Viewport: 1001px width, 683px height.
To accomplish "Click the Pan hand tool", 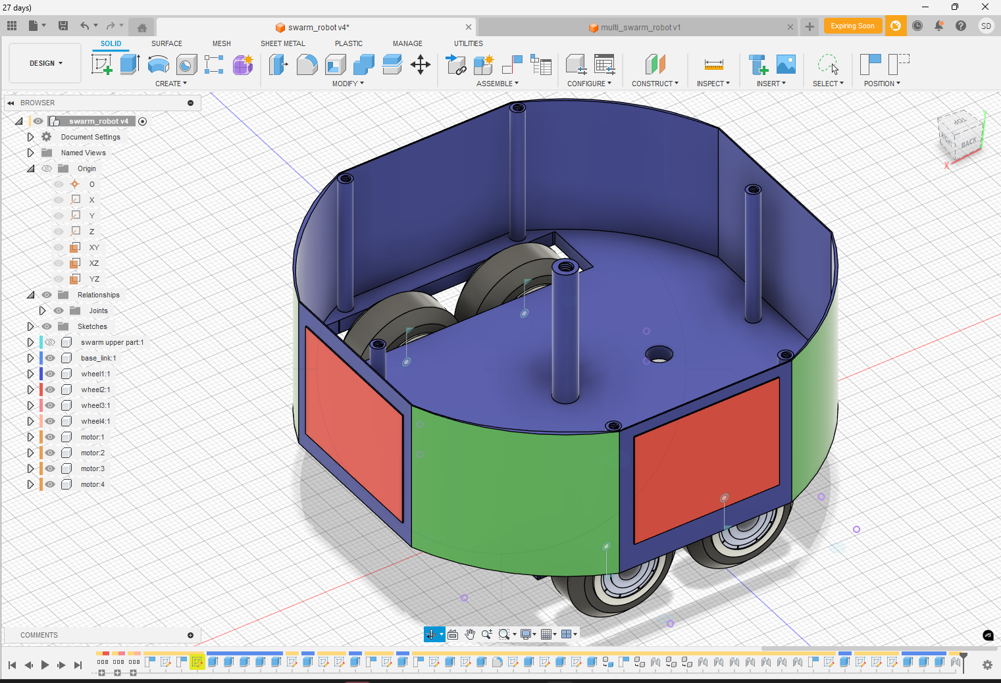I will click(469, 634).
